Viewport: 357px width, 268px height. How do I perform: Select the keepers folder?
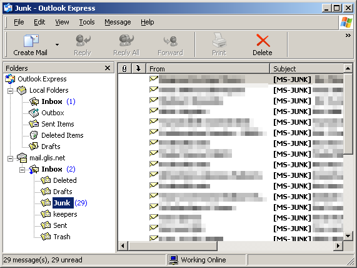click(65, 214)
